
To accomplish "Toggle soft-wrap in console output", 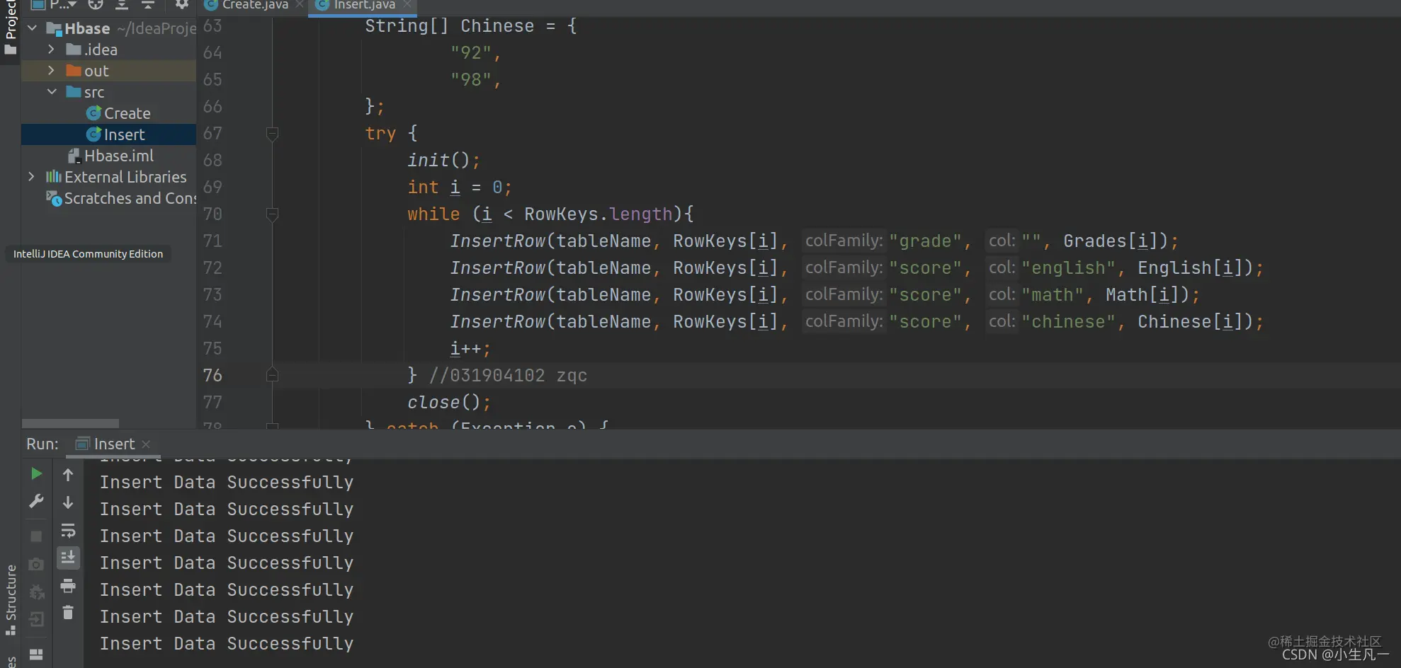I will [68, 530].
